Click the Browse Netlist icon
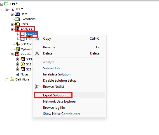Viewport: 159px width, 135px height. (x=37, y=87)
